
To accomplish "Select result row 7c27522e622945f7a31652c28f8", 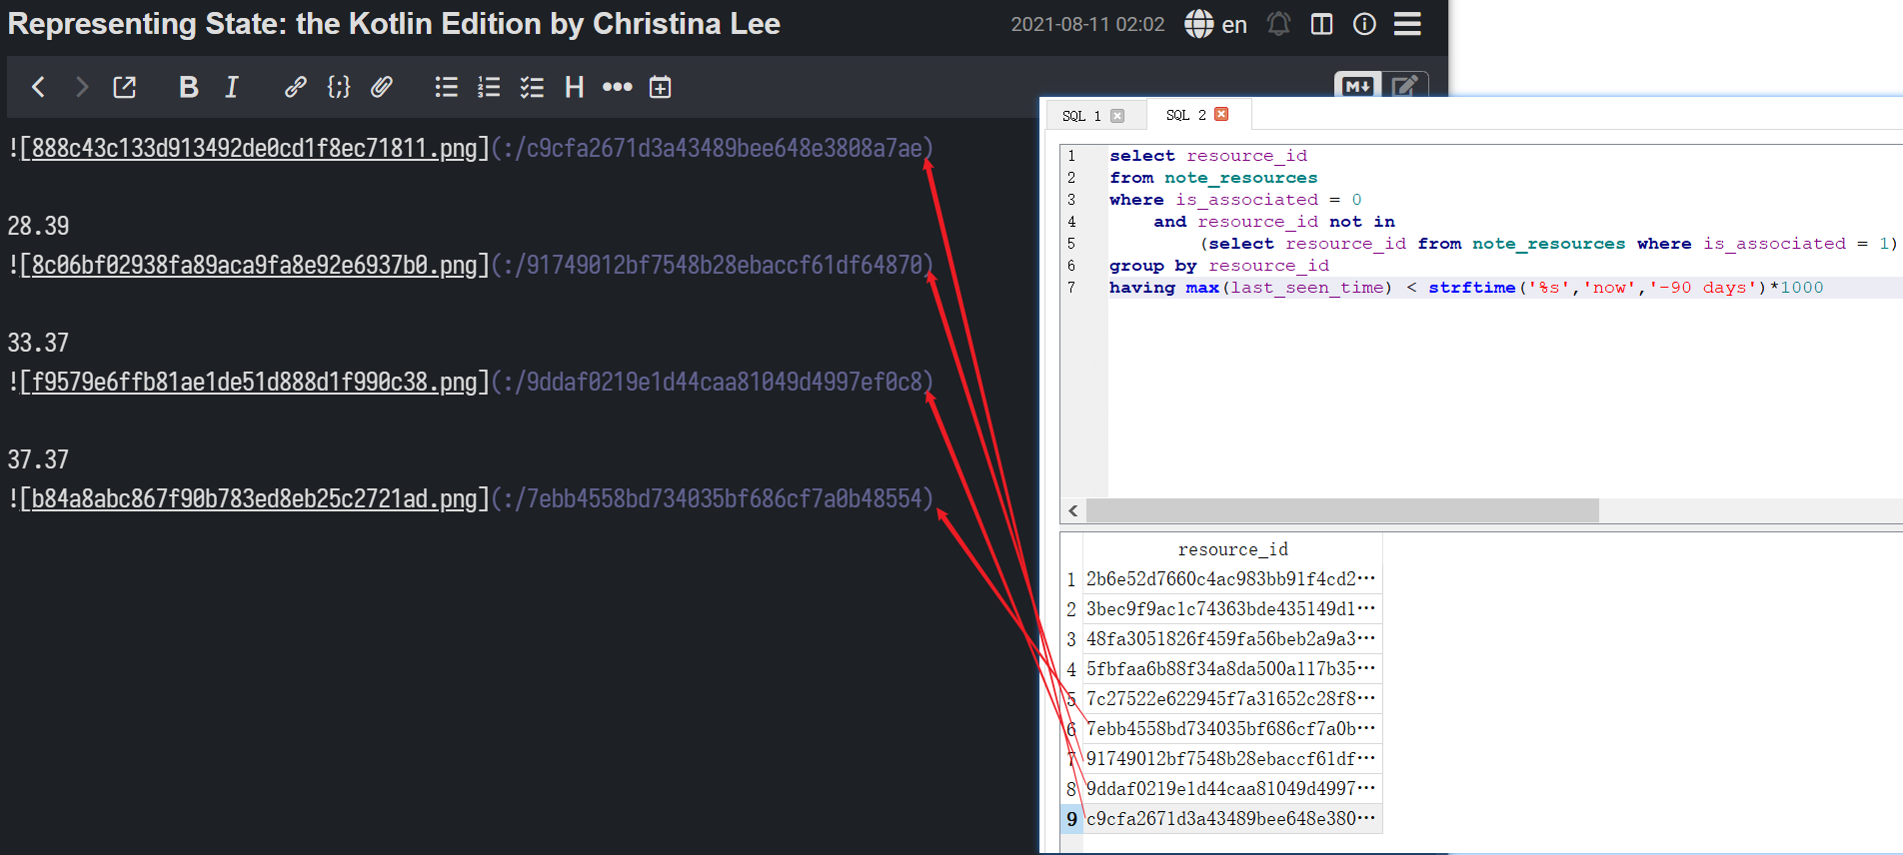I will [1231, 699].
